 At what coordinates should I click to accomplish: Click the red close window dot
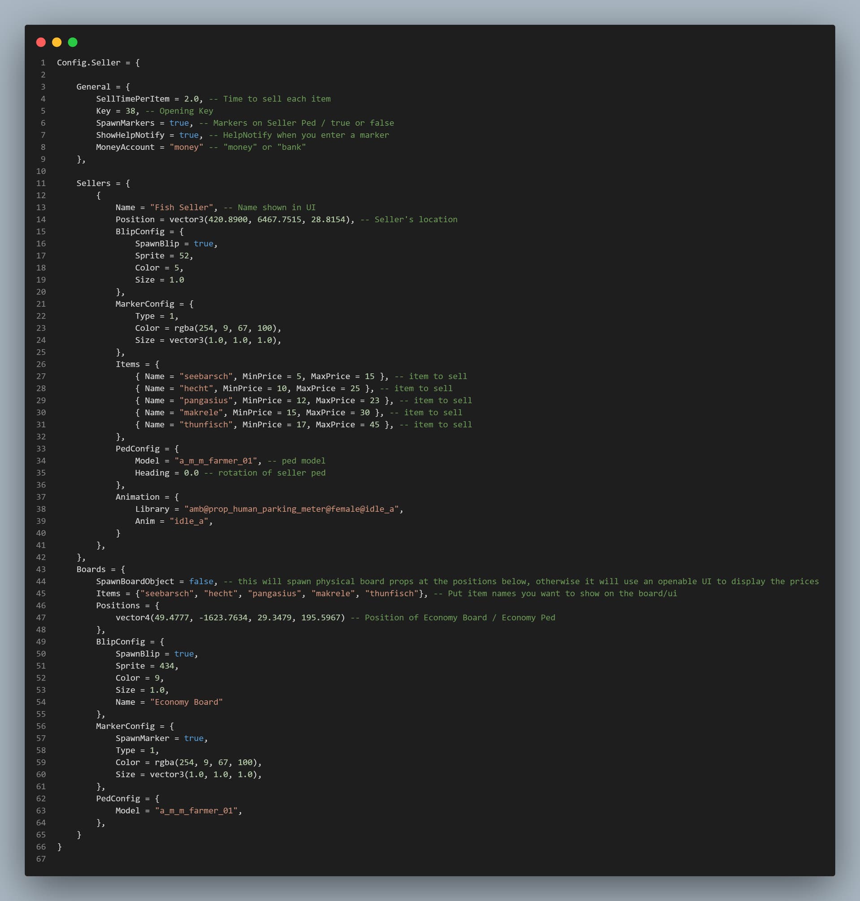pyautogui.click(x=41, y=42)
